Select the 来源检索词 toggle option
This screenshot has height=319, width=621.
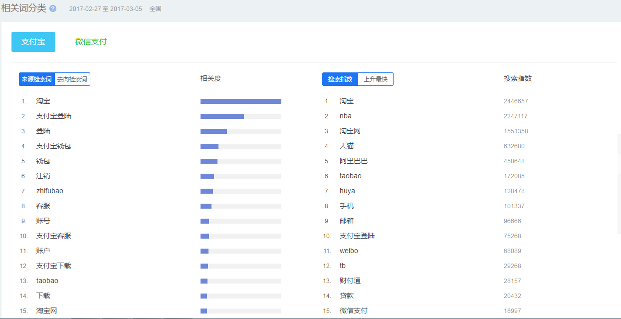(36, 79)
